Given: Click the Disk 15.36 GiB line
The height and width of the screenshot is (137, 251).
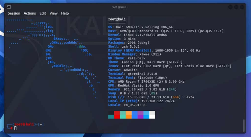Looking at the screenshot, I should coord(151,97).
